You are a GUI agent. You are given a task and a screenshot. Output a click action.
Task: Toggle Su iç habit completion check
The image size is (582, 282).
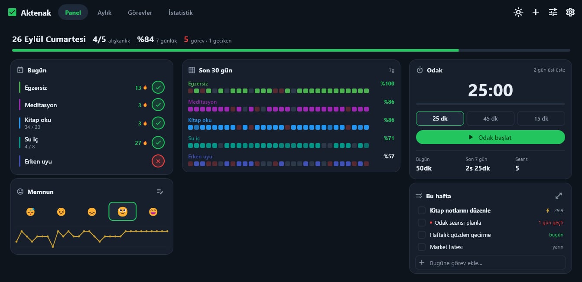point(158,143)
